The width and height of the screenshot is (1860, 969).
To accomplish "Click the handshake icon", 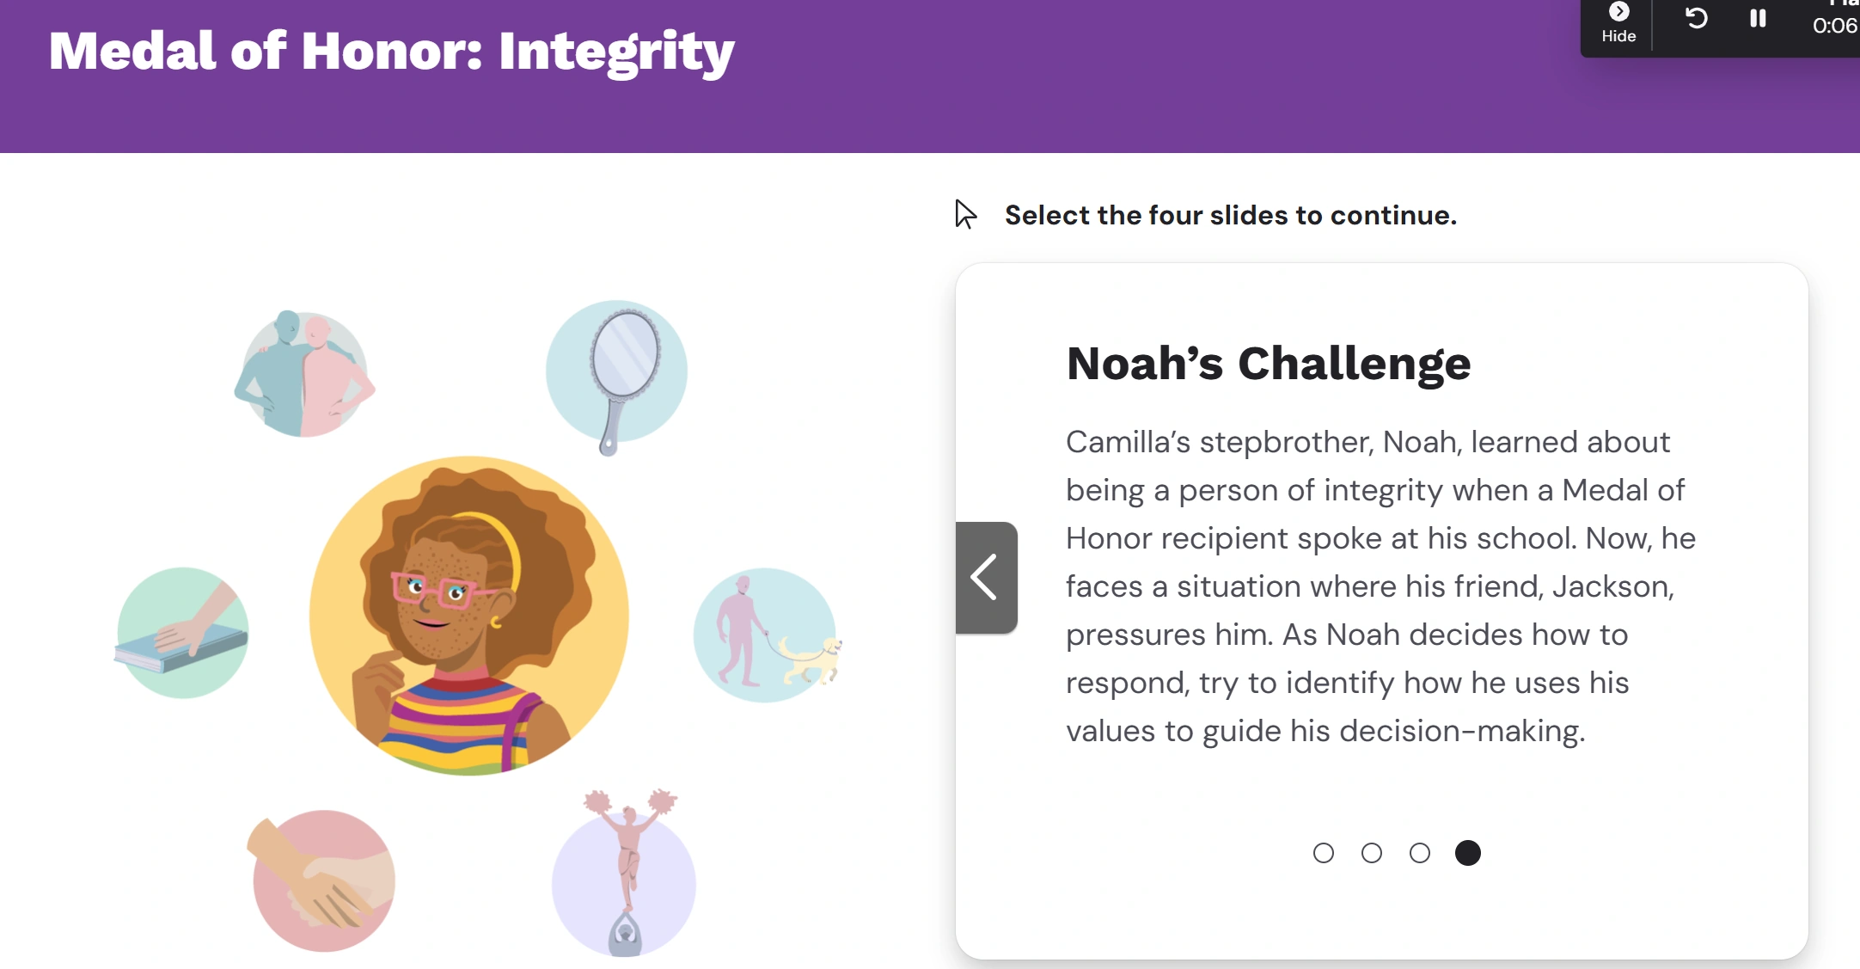I will 324,880.
